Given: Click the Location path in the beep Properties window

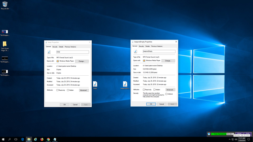Looking at the screenshot, I should coord(66,66).
